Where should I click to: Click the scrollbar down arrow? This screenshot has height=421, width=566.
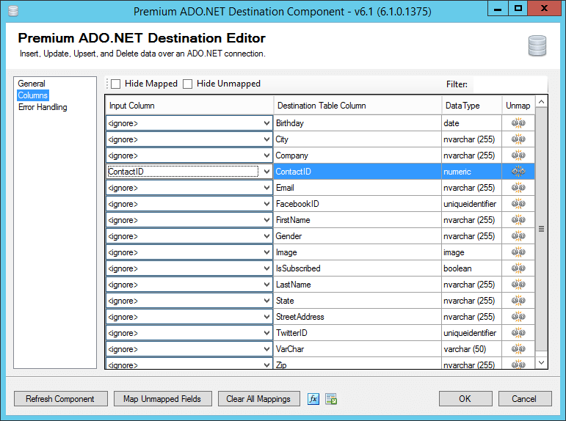pyautogui.click(x=541, y=362)
